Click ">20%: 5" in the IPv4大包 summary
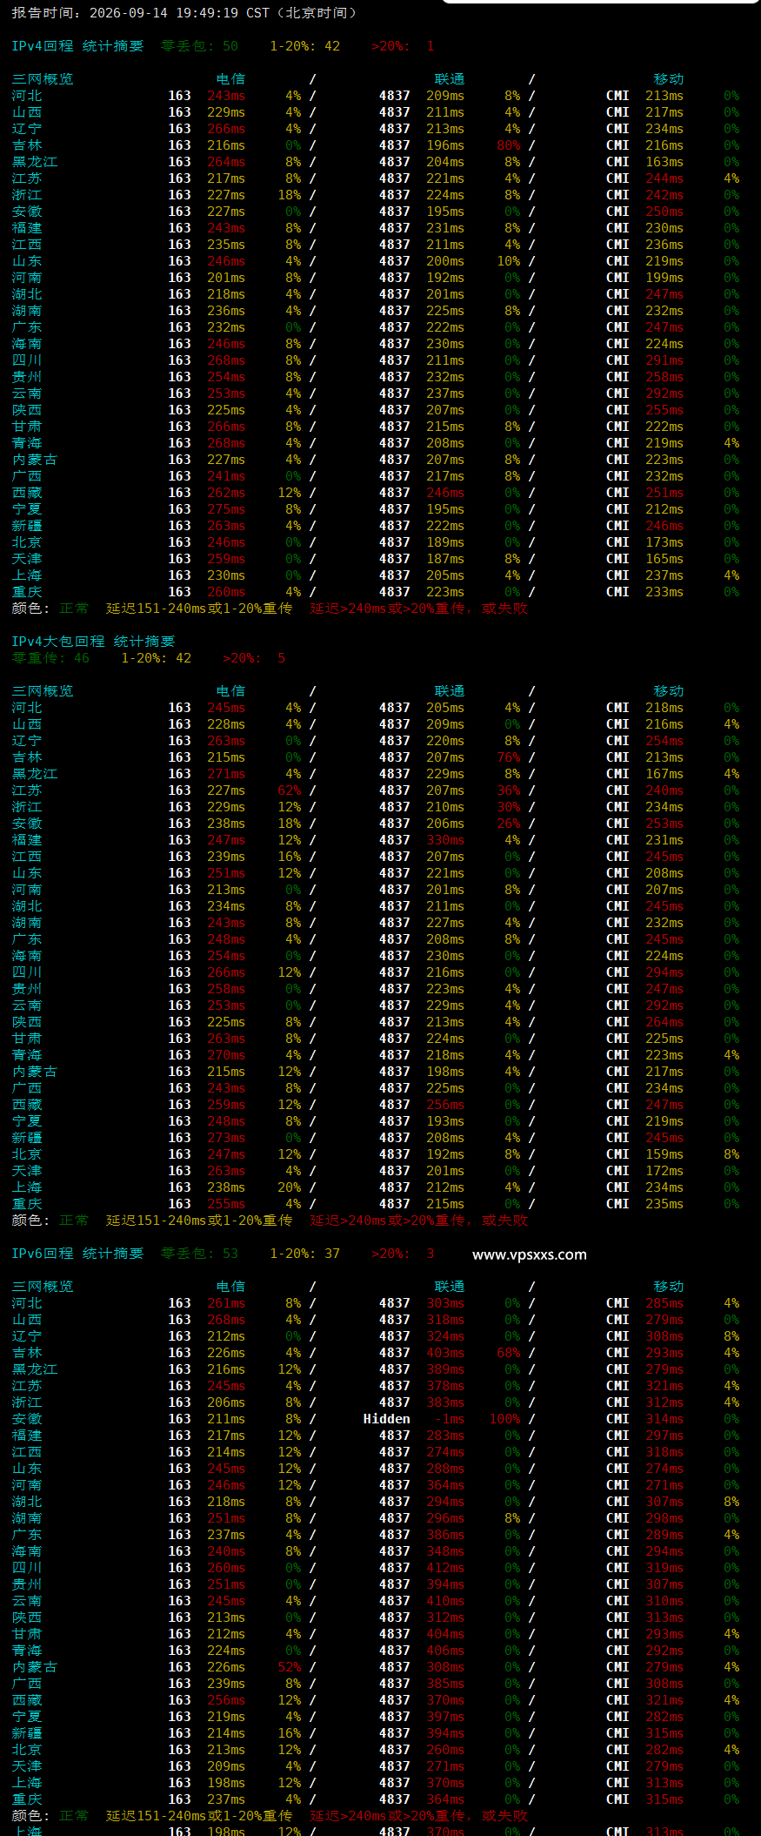 (x=254, y=658)
